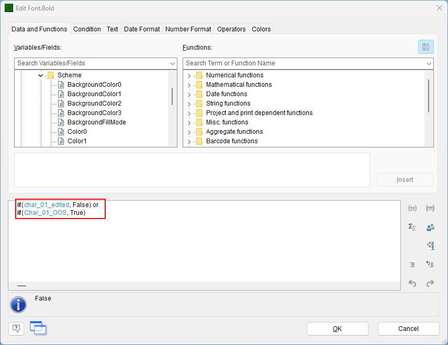Confirm the dialog with OK

click(x=337, y=328)
